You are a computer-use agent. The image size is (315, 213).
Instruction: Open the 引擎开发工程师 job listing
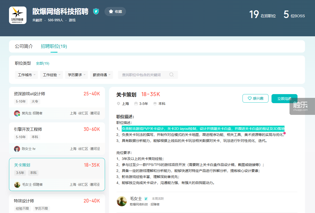pos(28,129)
